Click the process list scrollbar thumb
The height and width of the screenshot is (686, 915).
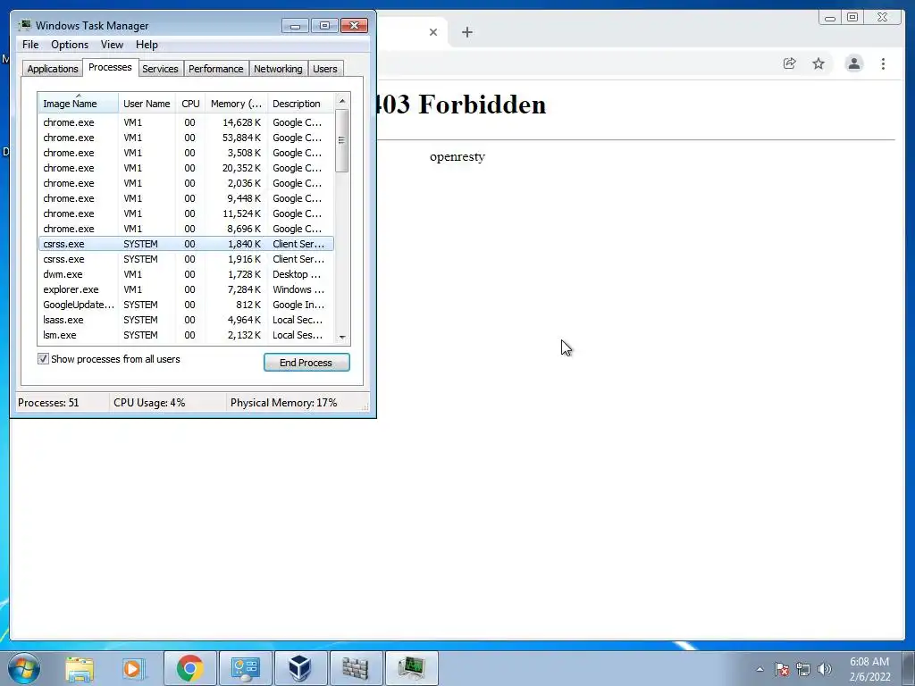342,140
